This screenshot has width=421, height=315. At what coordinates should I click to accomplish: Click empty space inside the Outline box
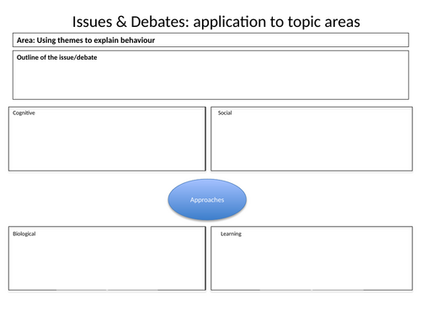(x=210, y=80)
